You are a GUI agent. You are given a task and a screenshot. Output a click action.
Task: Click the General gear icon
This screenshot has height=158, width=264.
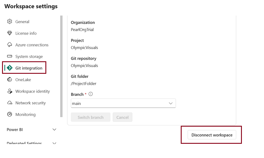click(x=10, y=22)
